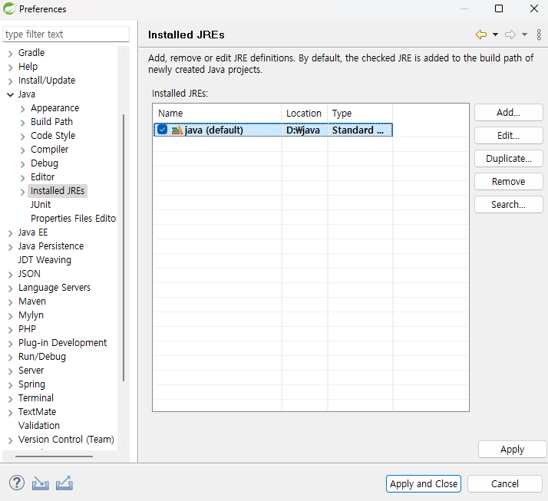The width and height of the screenshot is (548, 501).
Task: Expand the Compiler subtree
Action: pos(23,150)
